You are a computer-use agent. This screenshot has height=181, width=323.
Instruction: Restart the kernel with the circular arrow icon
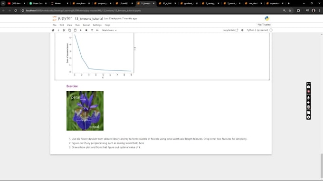(x=92, y=30)
